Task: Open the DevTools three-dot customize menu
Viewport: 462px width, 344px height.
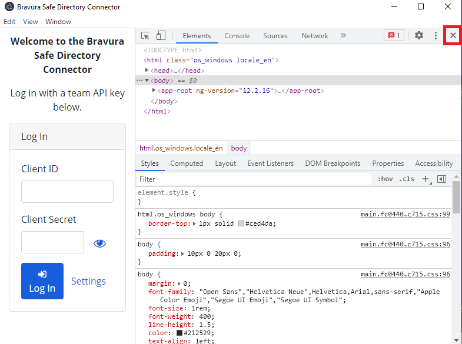Action: [x=436, y=36]
